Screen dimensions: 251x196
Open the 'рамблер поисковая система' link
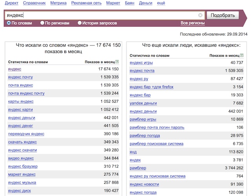point(156,144)
